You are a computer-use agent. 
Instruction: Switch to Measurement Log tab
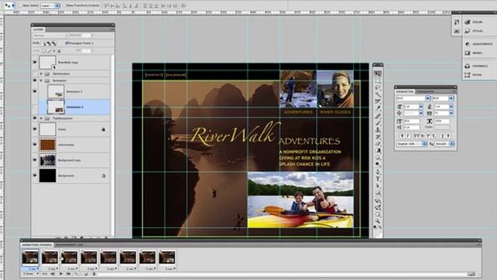point(69,245)
